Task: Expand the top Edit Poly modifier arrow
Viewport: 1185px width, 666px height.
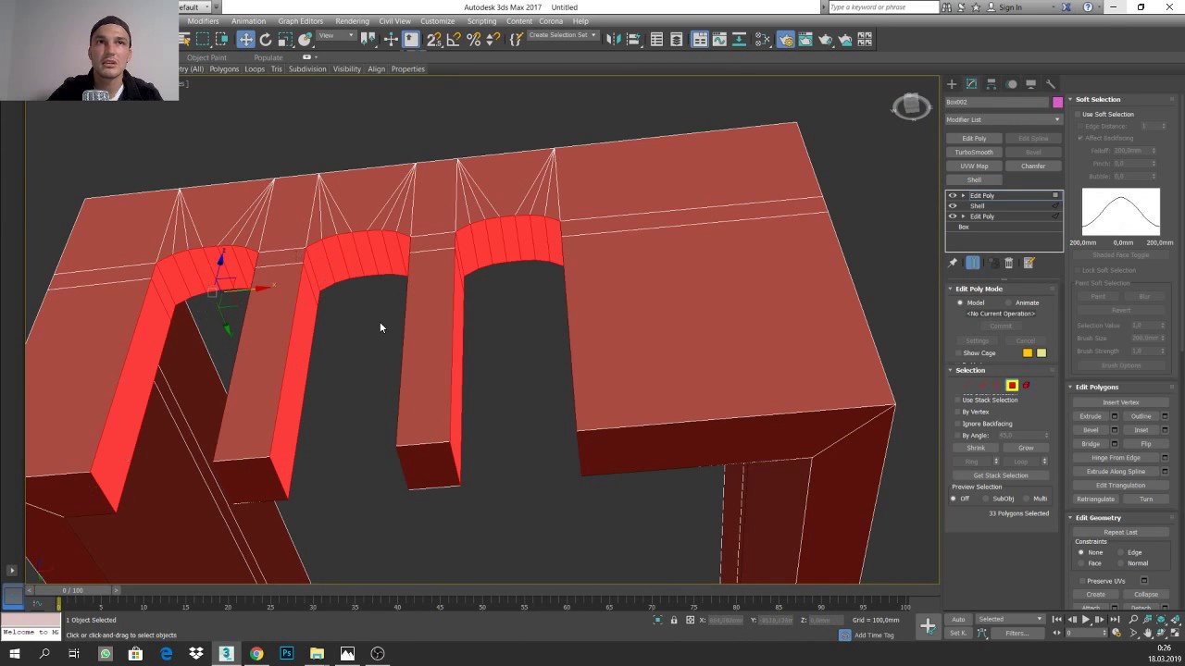Action: [x=963, y=196]
